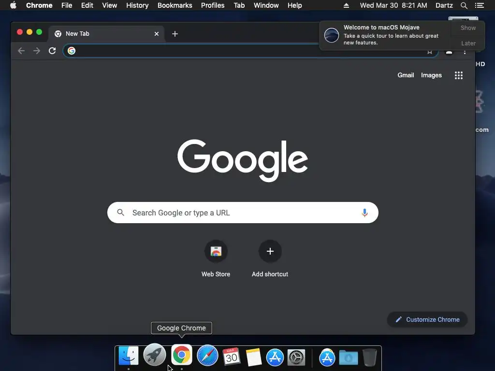495x371 pixels.
Task: Open the File menu
Action: point(67,5)
